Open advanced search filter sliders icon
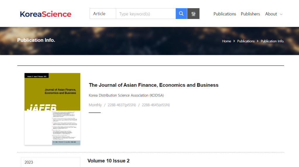This screenshot has width=299, height=167. click(193, 14)
